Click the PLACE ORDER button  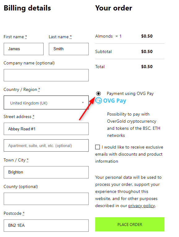pos(130,224)
